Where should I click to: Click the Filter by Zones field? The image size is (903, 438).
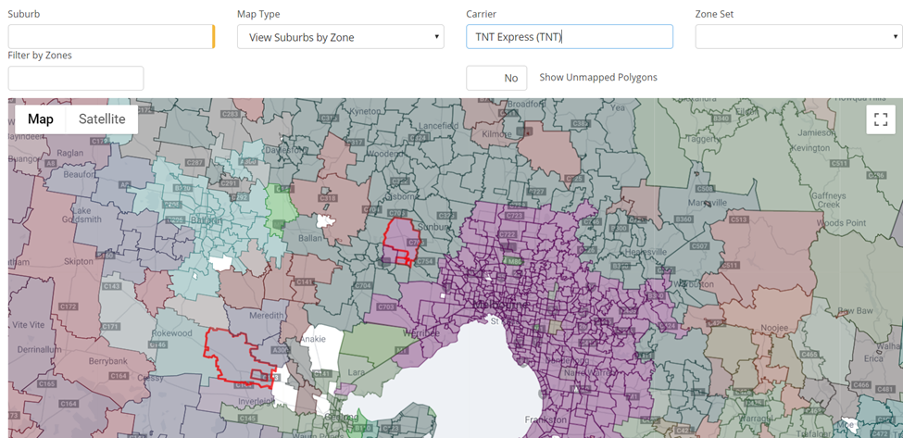coord(75,79)
